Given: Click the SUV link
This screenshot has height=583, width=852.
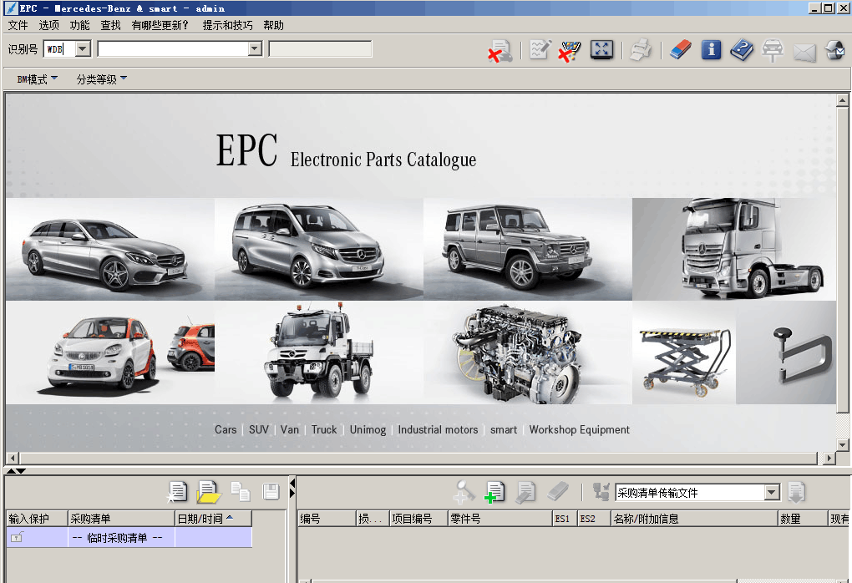Looking at the screenshot, I should (259, 430).
